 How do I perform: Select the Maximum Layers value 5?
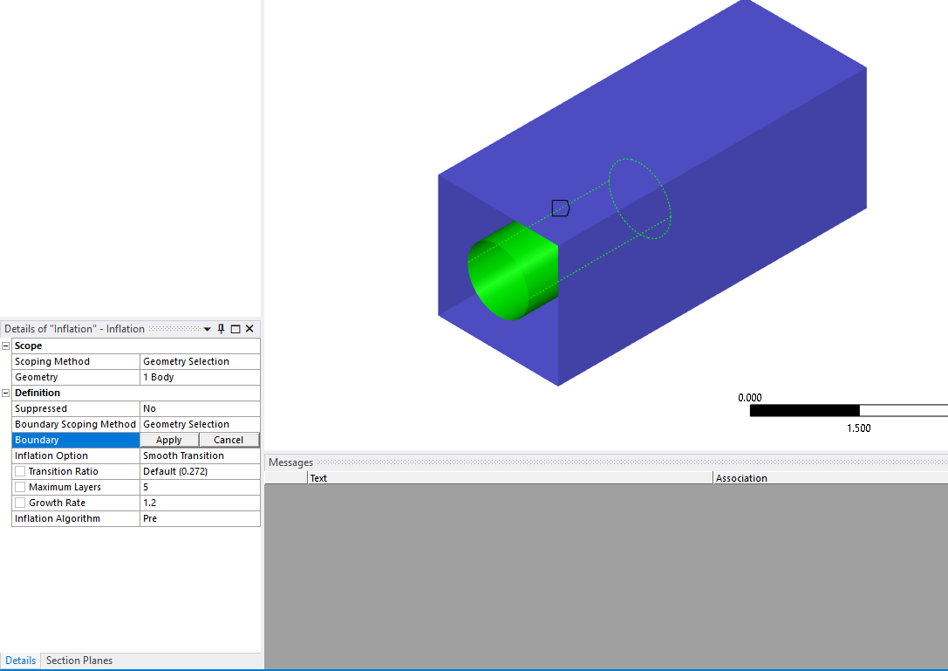[x=200, y=487]
